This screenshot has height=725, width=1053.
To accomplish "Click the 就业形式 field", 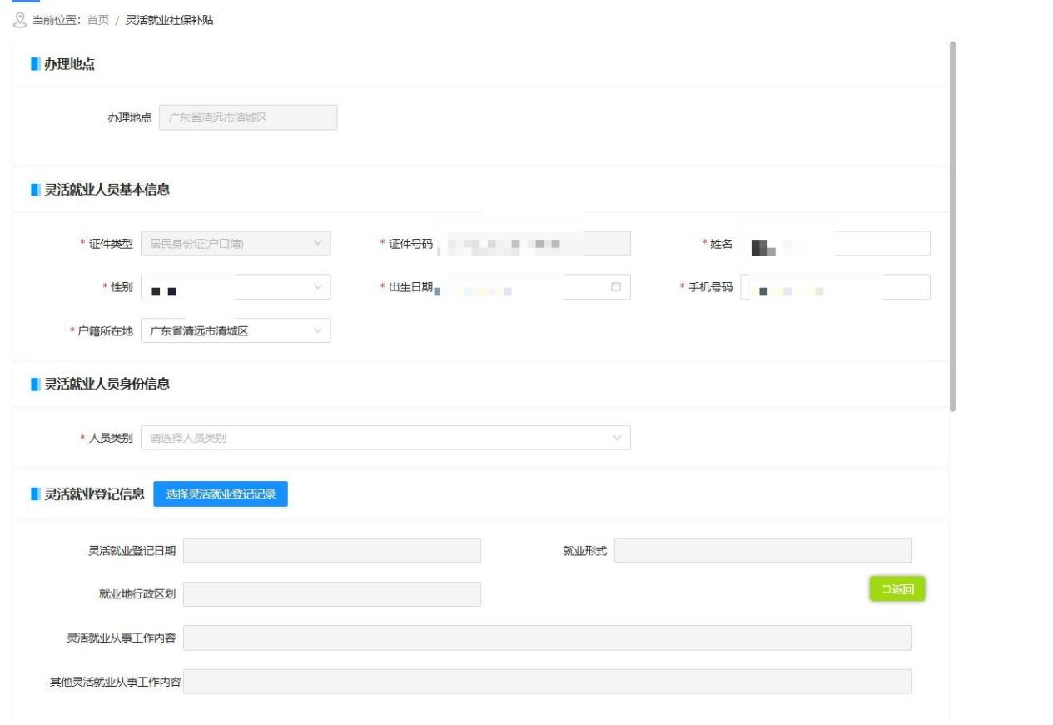I will (x=762, y=551).
